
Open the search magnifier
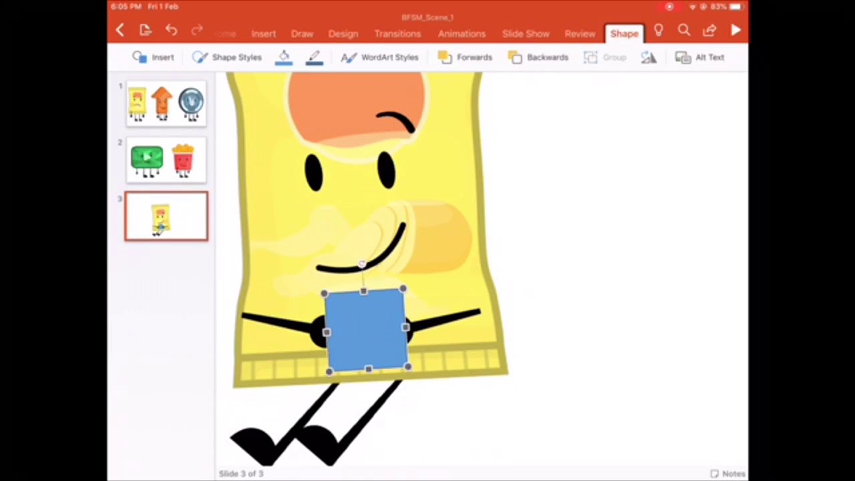pos(684,30)
